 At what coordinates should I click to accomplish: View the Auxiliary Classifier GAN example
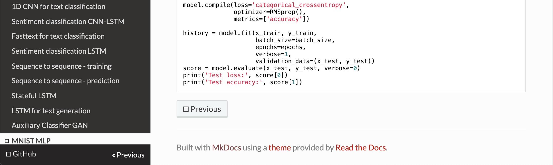click(49, 125)
